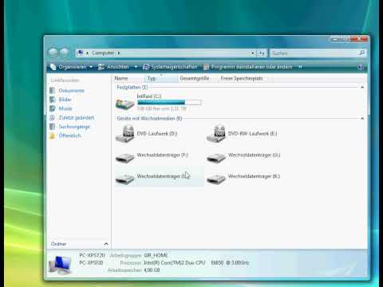Open Dokumente in the favorites links

pos(71,91)
